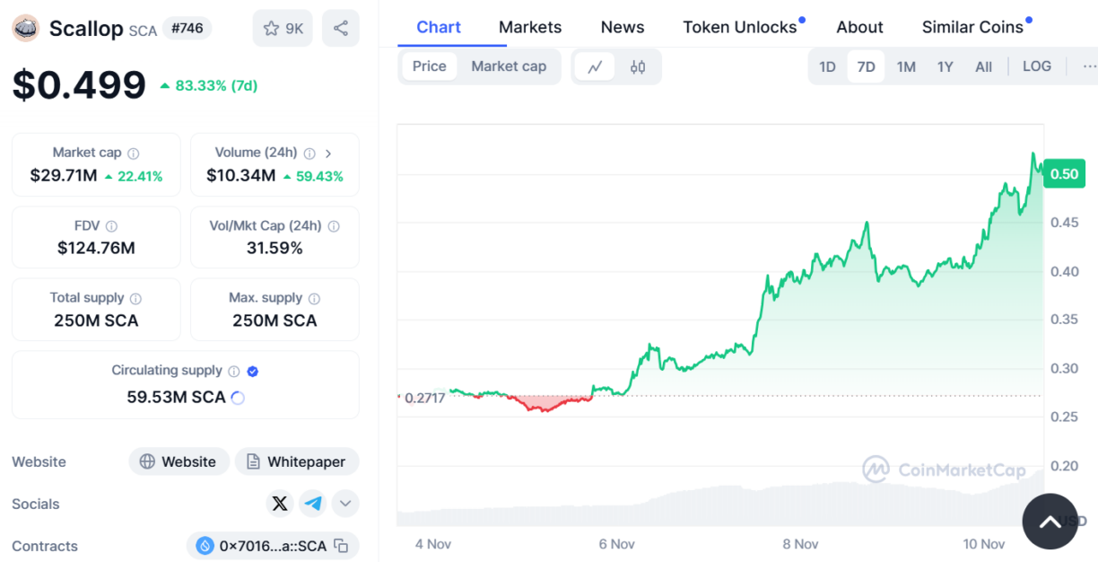The image size is (1098, 562).
Task: Open the Volume (24h) details arrow
Action: pos(328,152)
